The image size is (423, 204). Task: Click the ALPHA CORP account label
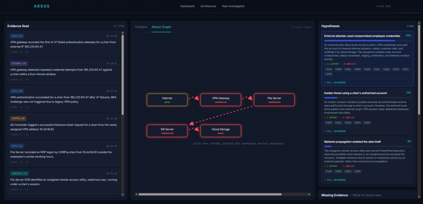pyautogui.click(x=384, y=6)
